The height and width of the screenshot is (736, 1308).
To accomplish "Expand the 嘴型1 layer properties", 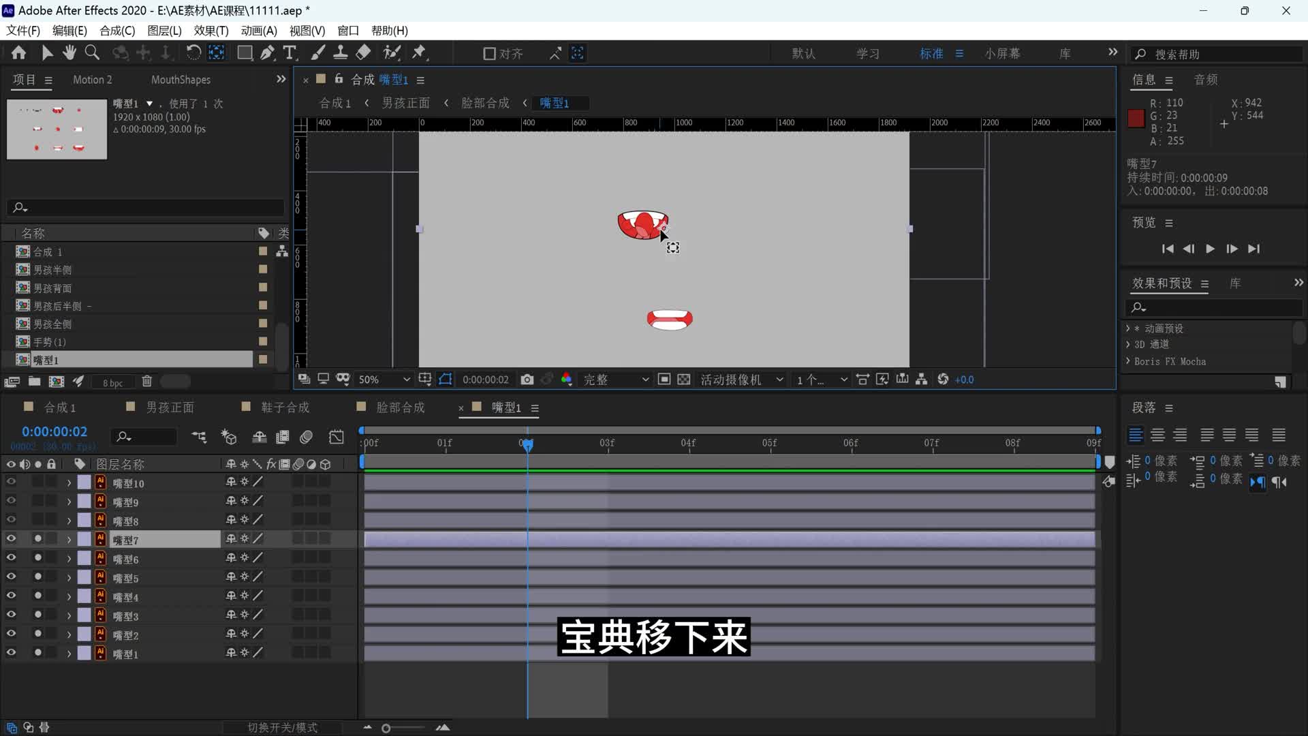I will pos(69,654).
